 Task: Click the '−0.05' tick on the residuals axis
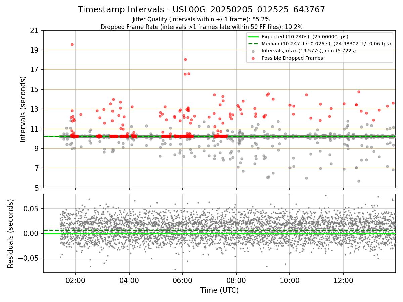coord(28,258)
